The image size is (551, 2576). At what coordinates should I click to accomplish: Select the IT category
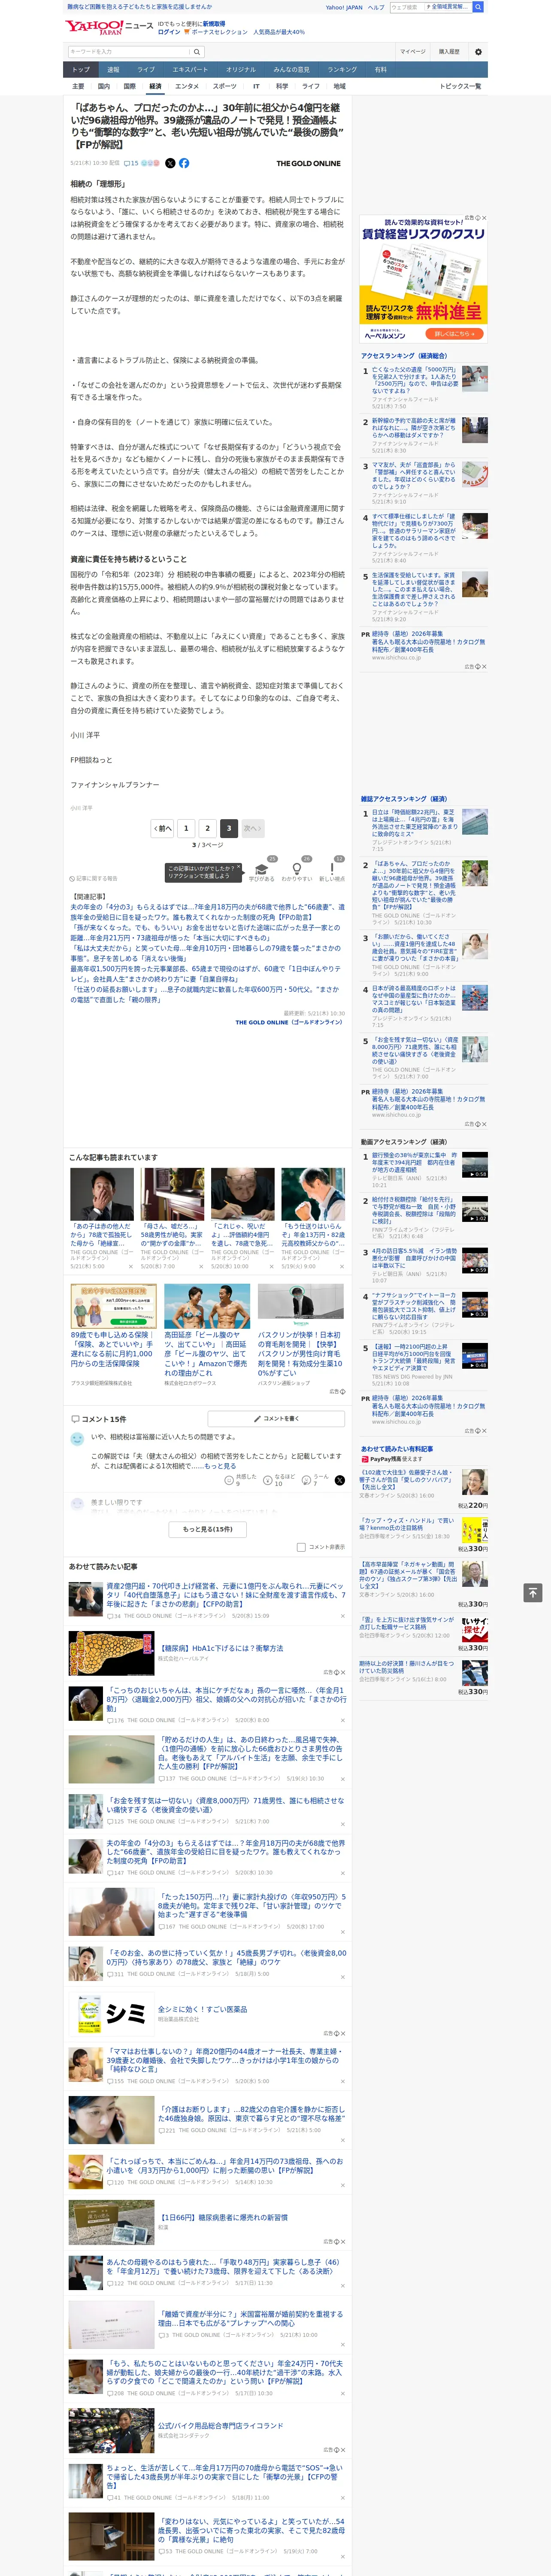(x=256, y=86)
